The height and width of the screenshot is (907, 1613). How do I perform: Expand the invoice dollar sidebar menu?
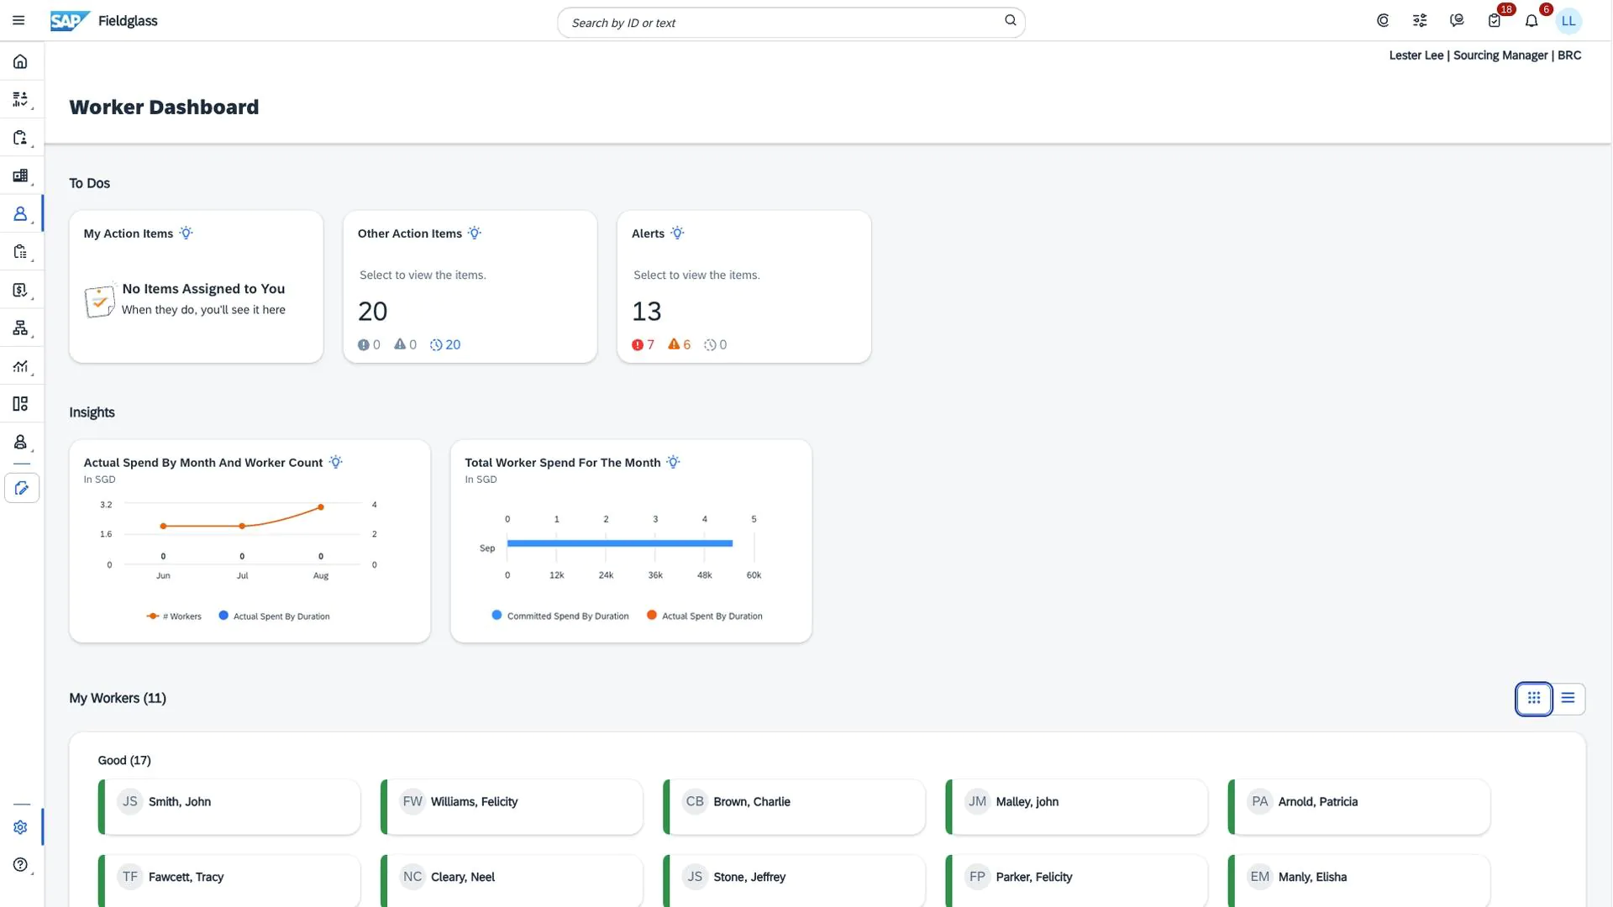point(21,291)
